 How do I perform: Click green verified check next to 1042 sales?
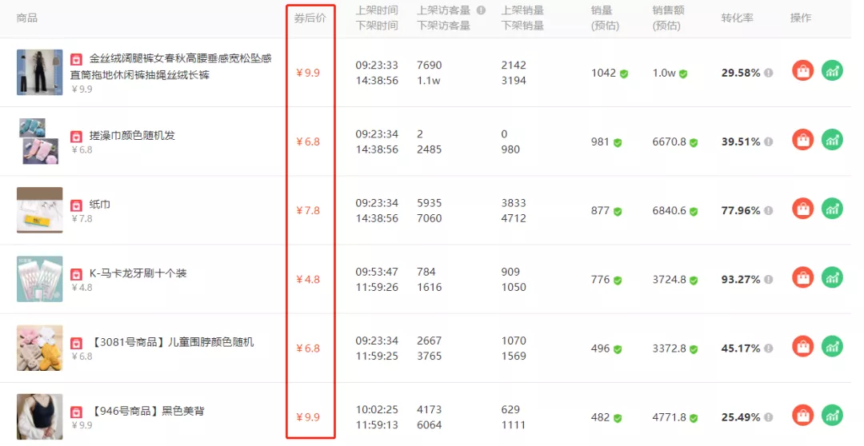tap(624, 74)
